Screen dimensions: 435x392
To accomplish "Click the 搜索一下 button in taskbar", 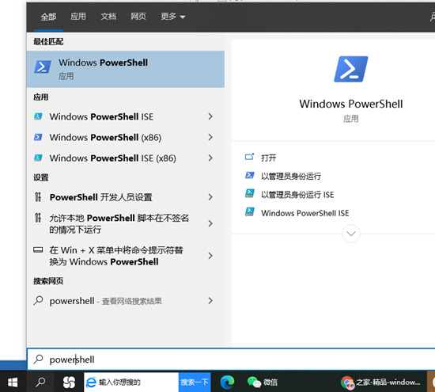I will pos(195,382).
